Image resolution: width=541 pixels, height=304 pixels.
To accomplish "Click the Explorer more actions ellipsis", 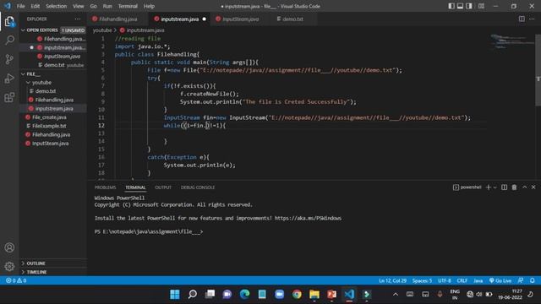I will pyautogui.click(x=78, y=19).
